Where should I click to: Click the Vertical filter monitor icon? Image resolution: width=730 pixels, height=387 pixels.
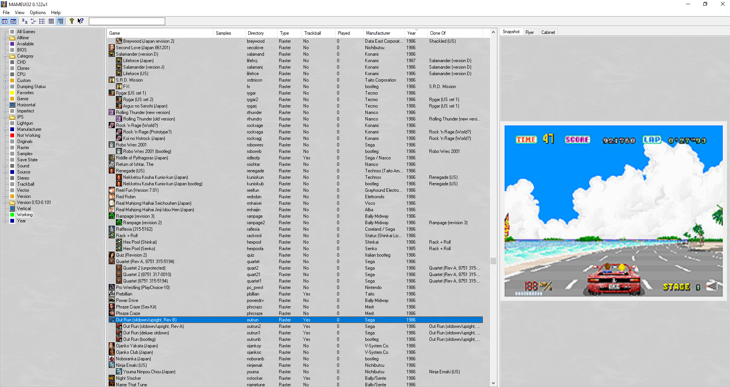point(12,209)
